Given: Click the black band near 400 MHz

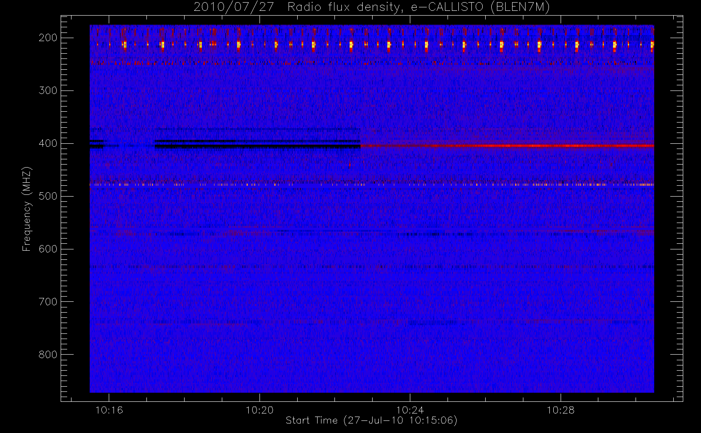Looking at the screenshot, I should pyautogui.click(x=258, y=146).
